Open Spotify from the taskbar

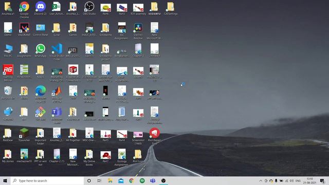[142, 180]
